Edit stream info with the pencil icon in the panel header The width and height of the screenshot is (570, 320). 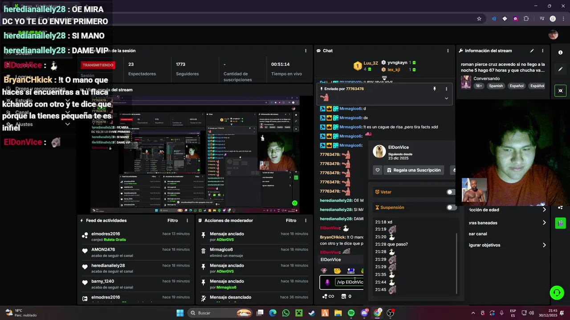pos(532,51)
